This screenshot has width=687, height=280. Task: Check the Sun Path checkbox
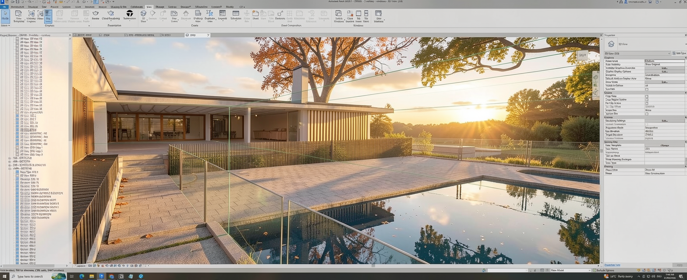point(647,89)
